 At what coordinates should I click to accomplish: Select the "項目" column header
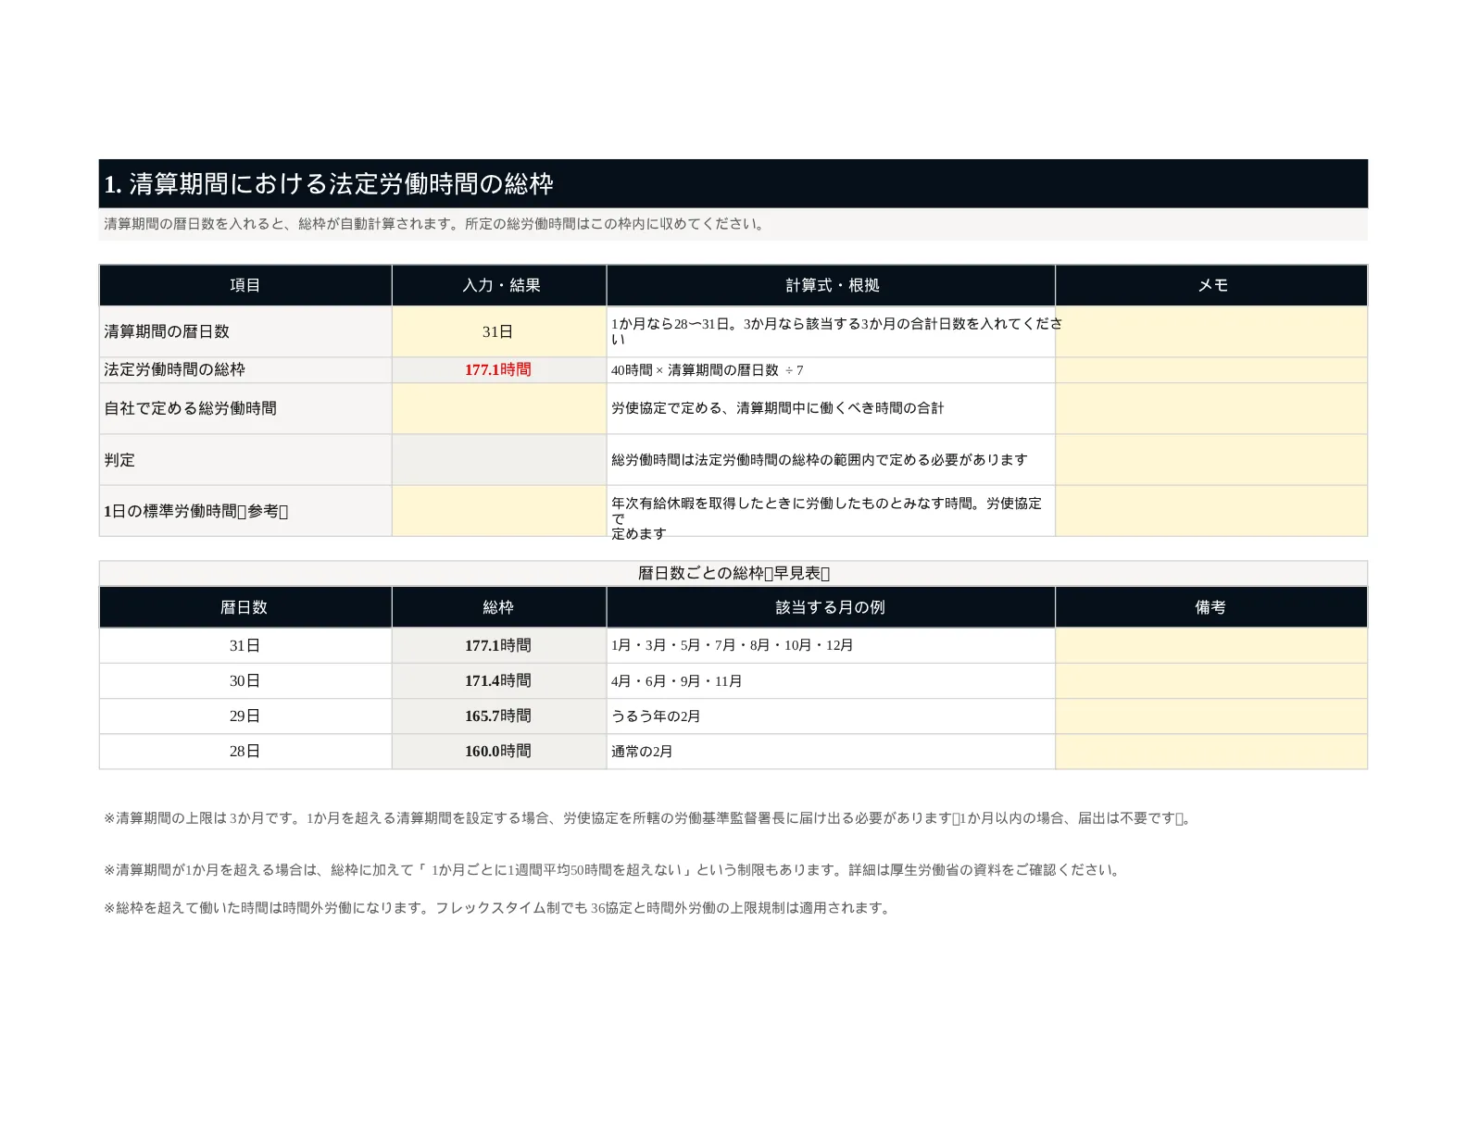point(245,285)
